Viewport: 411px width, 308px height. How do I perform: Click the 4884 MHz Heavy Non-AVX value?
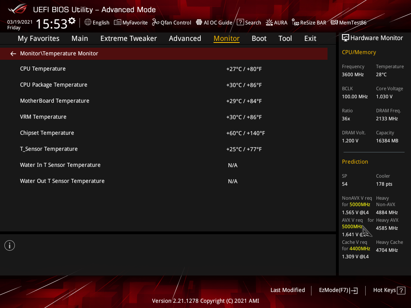coord(387,213)
